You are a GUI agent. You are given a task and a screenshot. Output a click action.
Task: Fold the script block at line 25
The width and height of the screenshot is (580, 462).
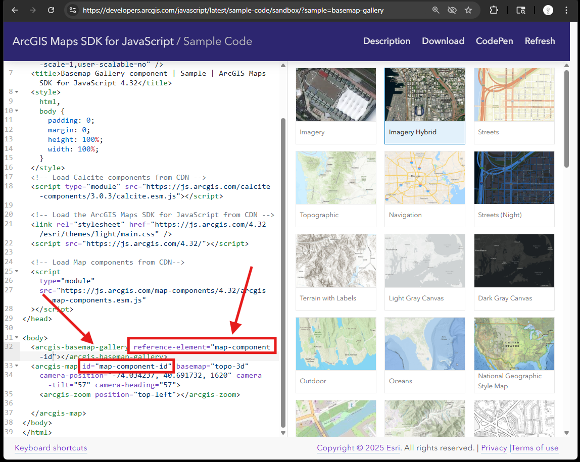click(x=17, y=272)
